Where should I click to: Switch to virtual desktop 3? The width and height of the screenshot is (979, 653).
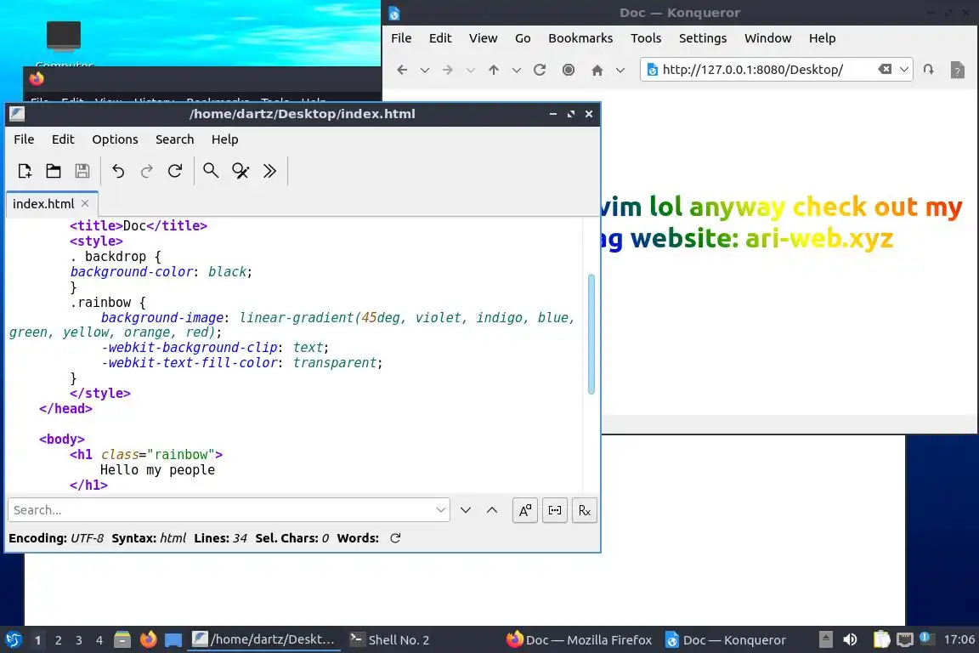pyautogui.click(x=79, y=640)
